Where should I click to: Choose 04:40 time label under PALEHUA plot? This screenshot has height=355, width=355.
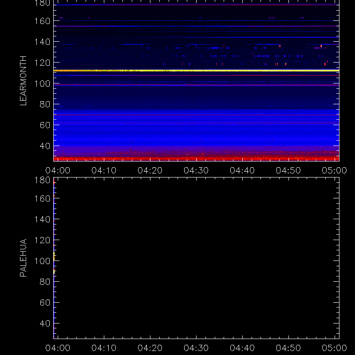pos(242,348)
